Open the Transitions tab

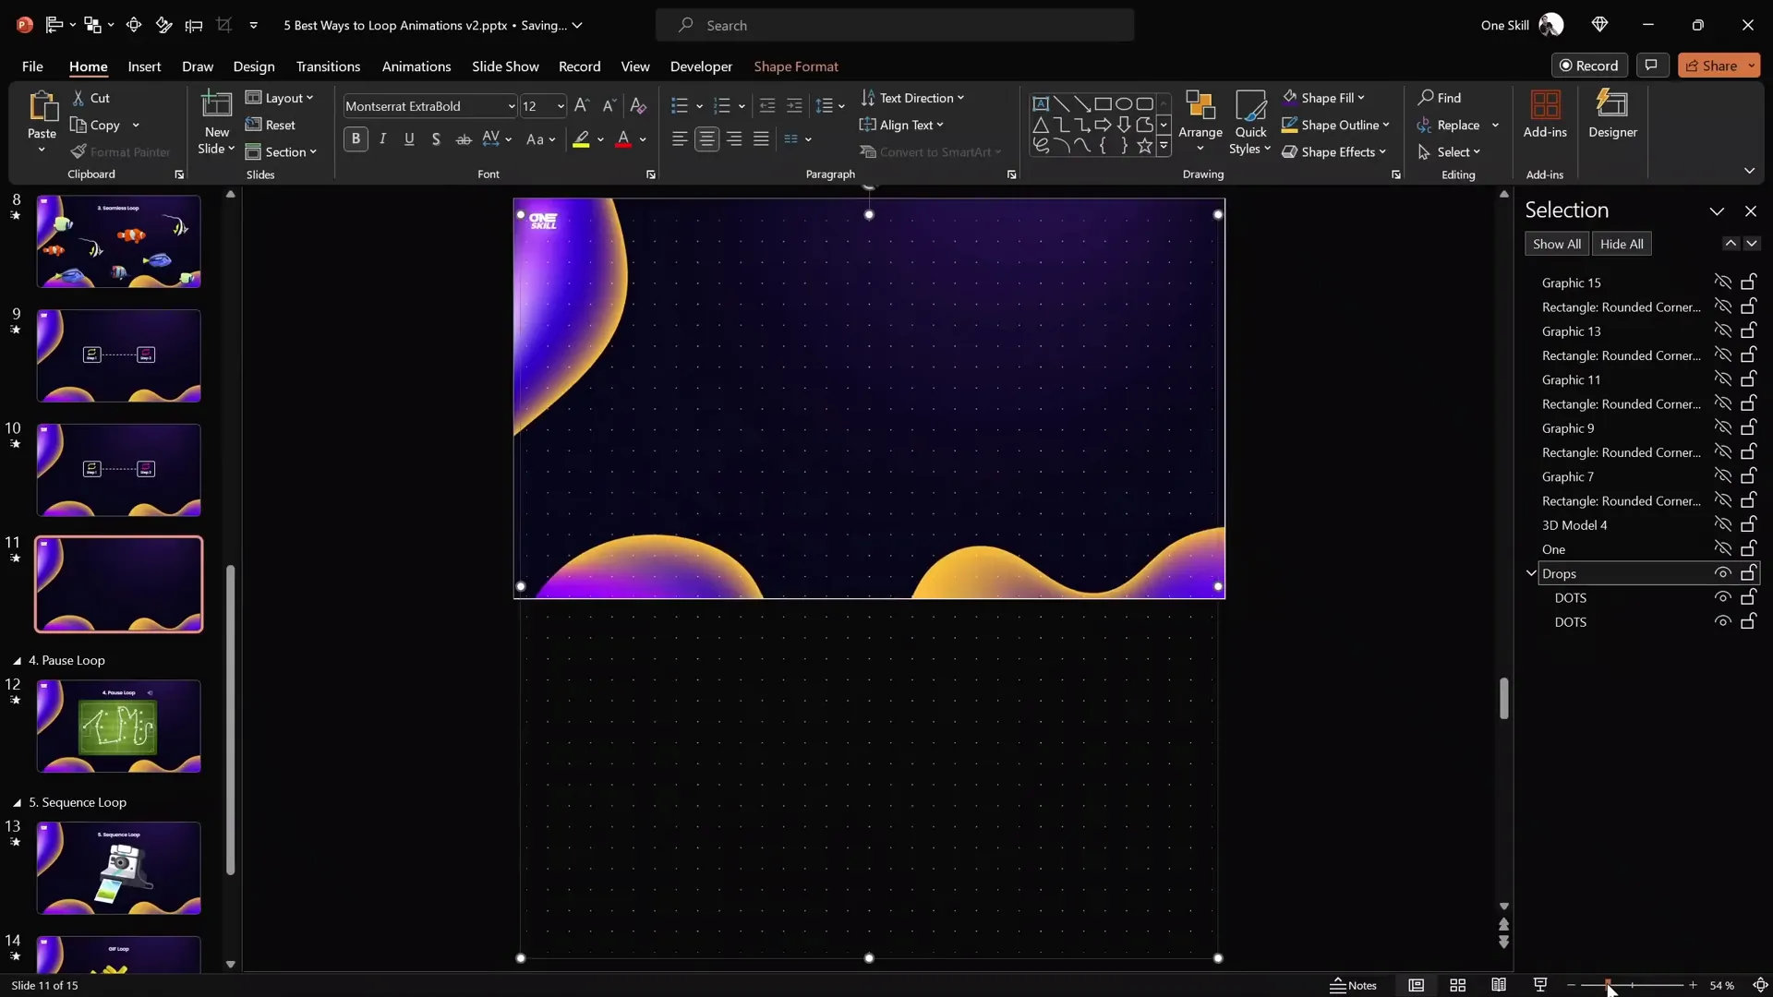click(328, 66)
